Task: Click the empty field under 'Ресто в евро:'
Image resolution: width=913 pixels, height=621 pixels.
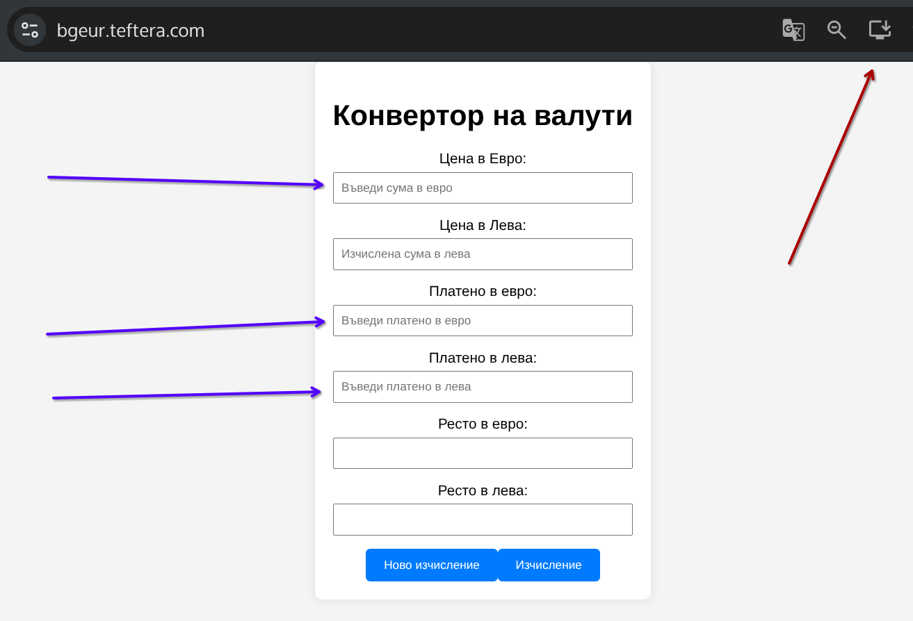Action: click(483, 454)
